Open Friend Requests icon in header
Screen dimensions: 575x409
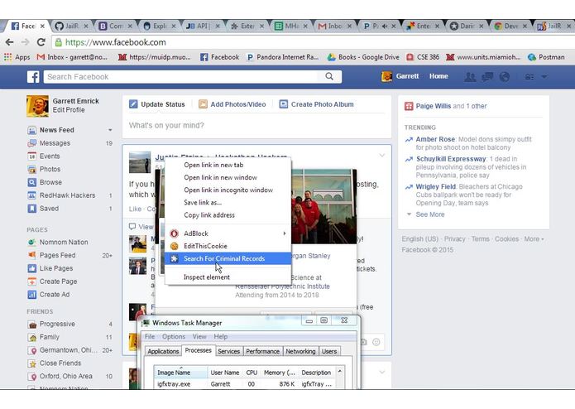pyautogui.click(x=470, y=77)
